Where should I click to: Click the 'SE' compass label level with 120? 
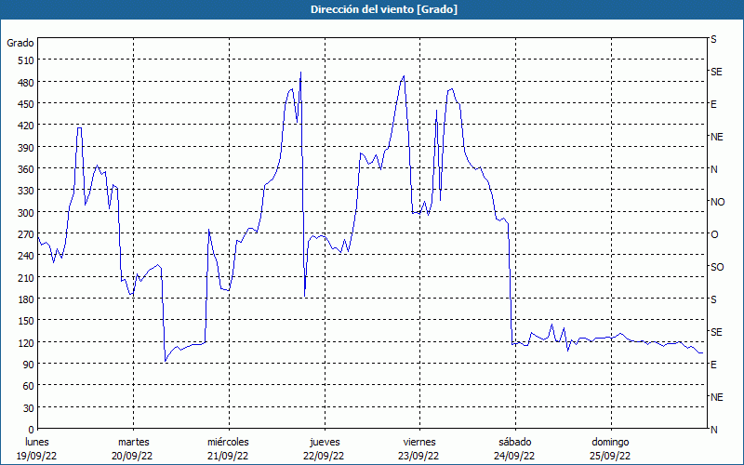(716, 332)
